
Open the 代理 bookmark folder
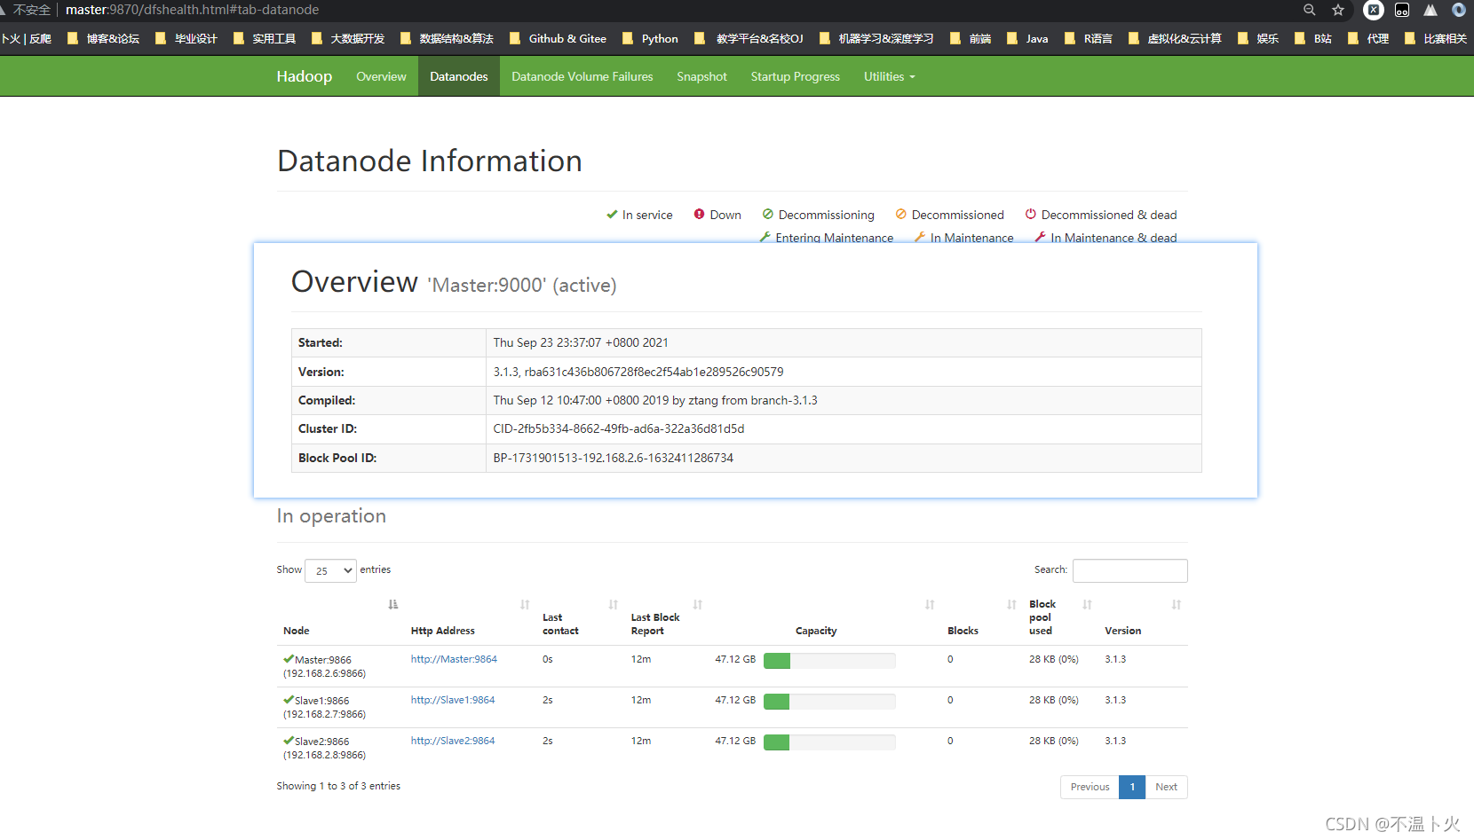pos(1368,38)
